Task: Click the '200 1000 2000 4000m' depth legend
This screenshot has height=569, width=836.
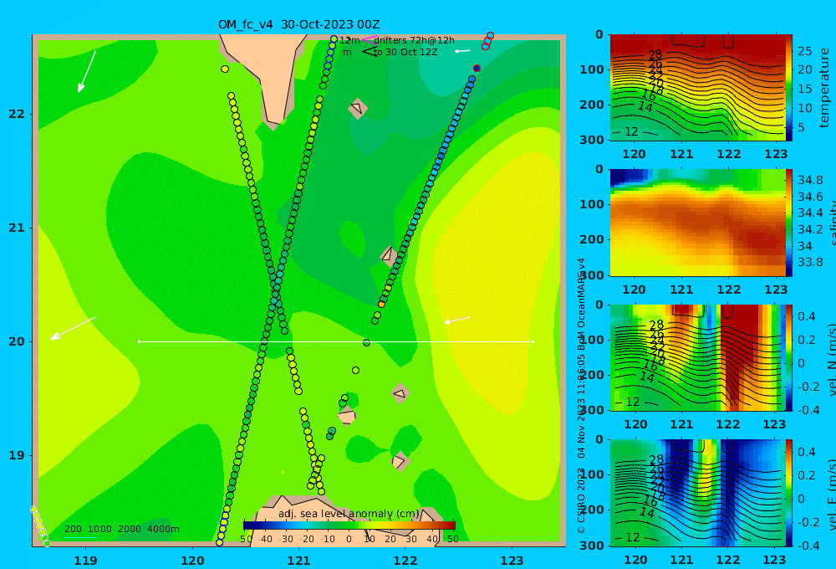Action: coord(121,529)
